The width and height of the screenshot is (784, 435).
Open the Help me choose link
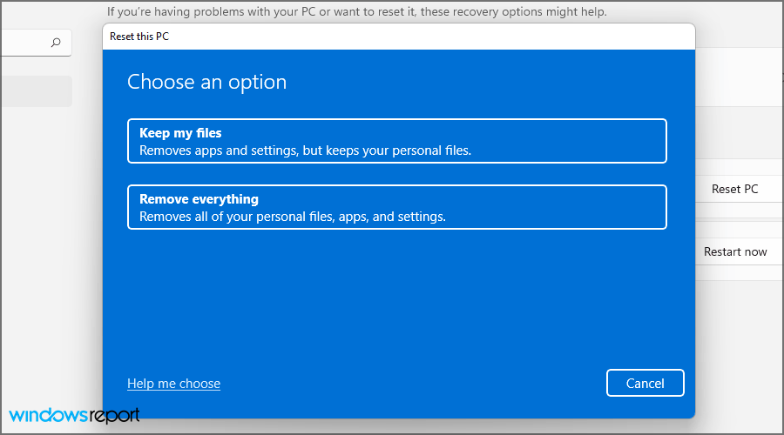tap(173, 384)
